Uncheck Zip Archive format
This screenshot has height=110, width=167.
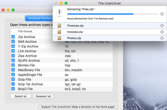pos(13,37)
